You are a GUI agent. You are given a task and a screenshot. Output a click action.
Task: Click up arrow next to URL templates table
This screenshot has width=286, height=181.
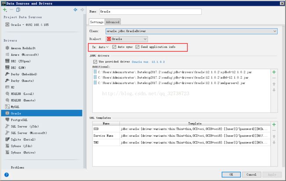point(274,136)
